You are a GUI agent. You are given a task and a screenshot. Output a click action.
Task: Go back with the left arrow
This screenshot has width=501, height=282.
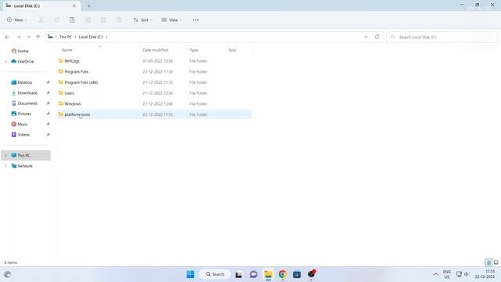[x=7, y=37]
